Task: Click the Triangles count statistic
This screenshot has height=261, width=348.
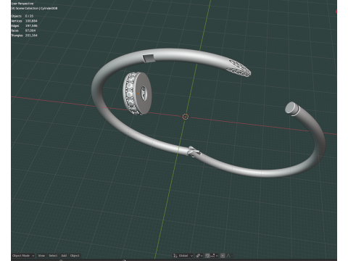Action: point(24,36)
